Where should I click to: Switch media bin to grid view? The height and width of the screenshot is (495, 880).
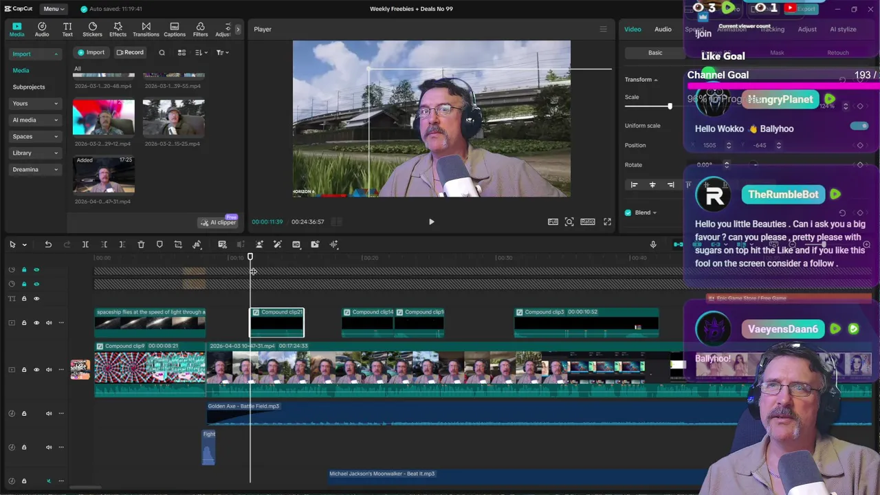coord(181,52)
